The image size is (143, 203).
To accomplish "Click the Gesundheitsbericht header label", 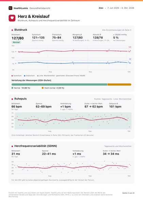I will tap(40, 8).
